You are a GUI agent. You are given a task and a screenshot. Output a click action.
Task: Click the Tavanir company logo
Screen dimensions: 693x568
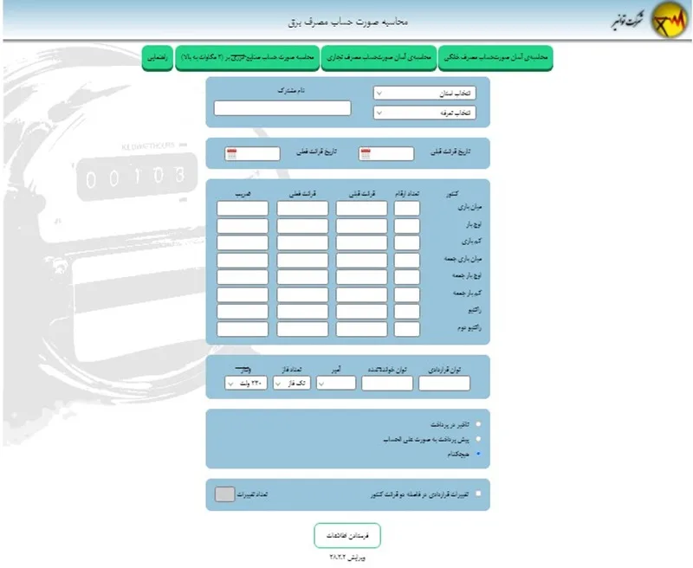point(670,20)
